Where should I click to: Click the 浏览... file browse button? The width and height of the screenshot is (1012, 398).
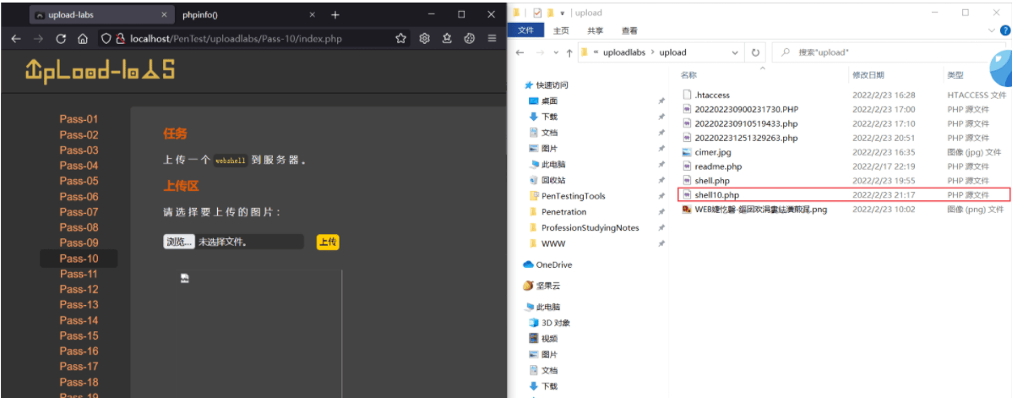179,243
